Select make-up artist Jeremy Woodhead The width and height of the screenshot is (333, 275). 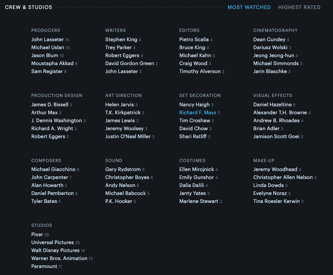(275, 169)
